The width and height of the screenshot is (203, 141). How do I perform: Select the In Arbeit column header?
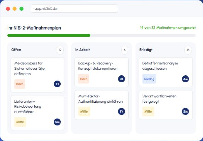pos(83,50)
